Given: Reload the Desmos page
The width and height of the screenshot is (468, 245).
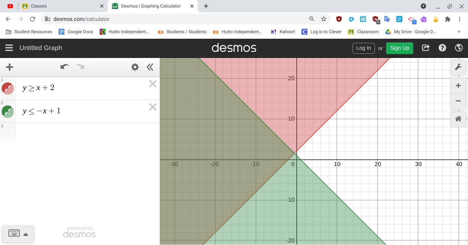Looking at the screenshot, I should tap(33, 19).
